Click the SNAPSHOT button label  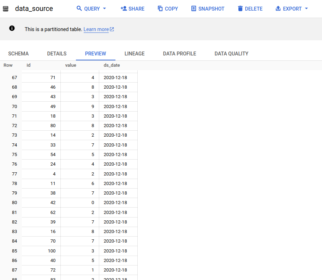(x=211, y=8)
